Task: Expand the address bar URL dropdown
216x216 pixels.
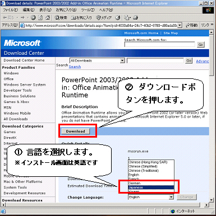Action: click(180, 25)
